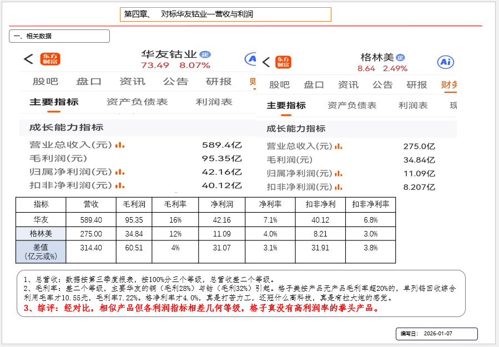The height and width of the screenshot is (347, 499).
Task: Click the blue 企 badge after 华友钴业
Action: point(205,54)
